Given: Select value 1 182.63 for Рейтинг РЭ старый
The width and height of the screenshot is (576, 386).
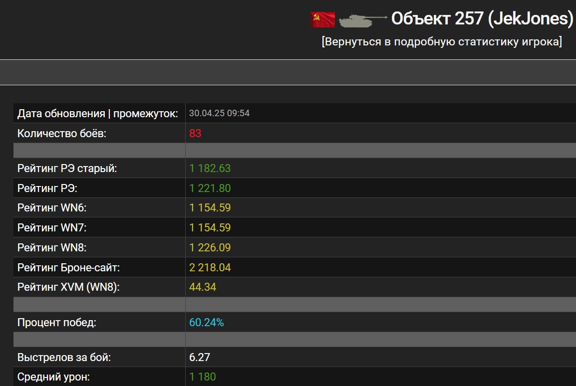Looking at the screenshot, I should point(210,168).
